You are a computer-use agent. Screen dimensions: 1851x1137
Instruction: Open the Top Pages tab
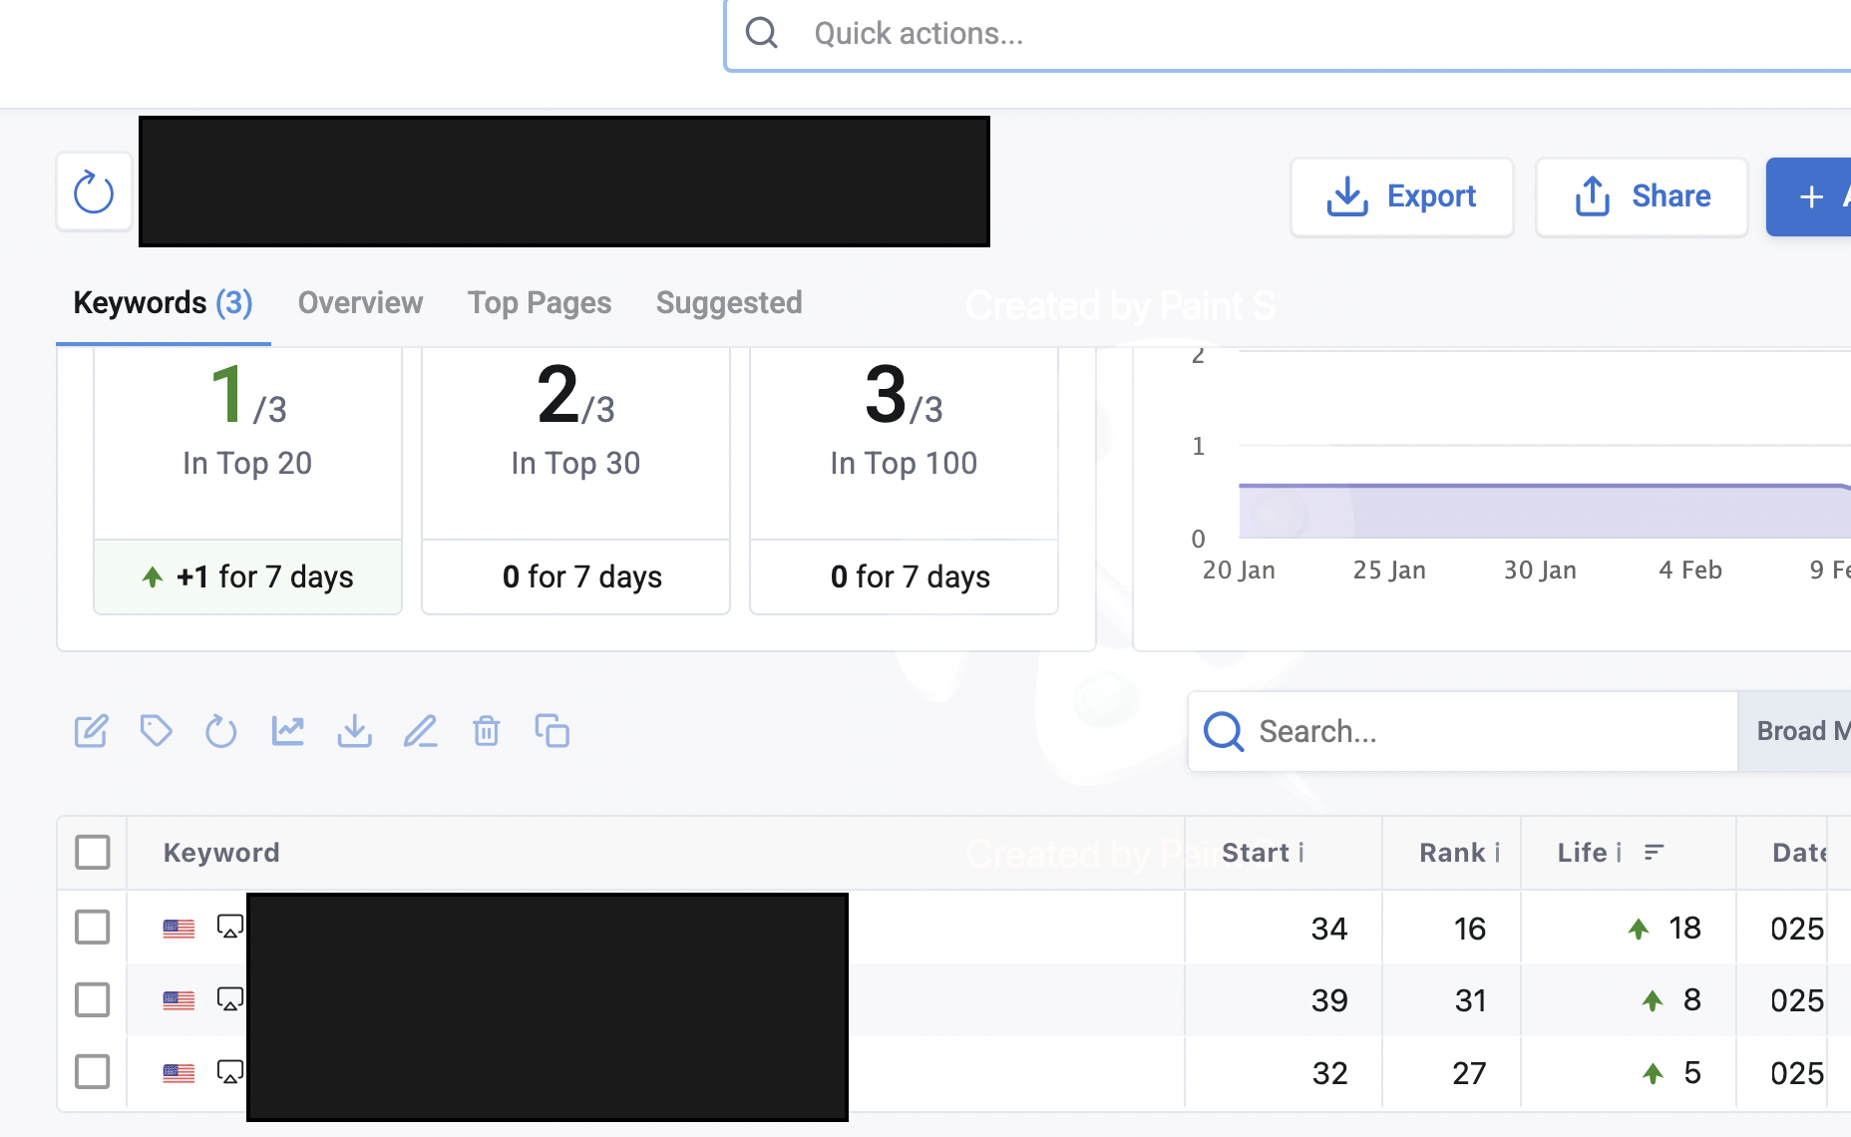(x=540, y=302)
